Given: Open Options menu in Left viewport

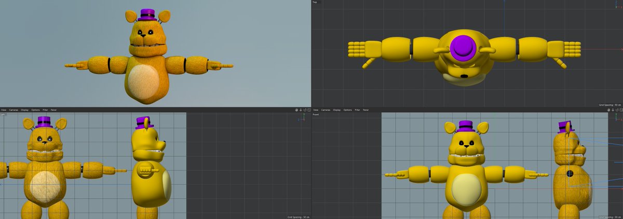Looking at the screenshot, I should coord(35,110).
